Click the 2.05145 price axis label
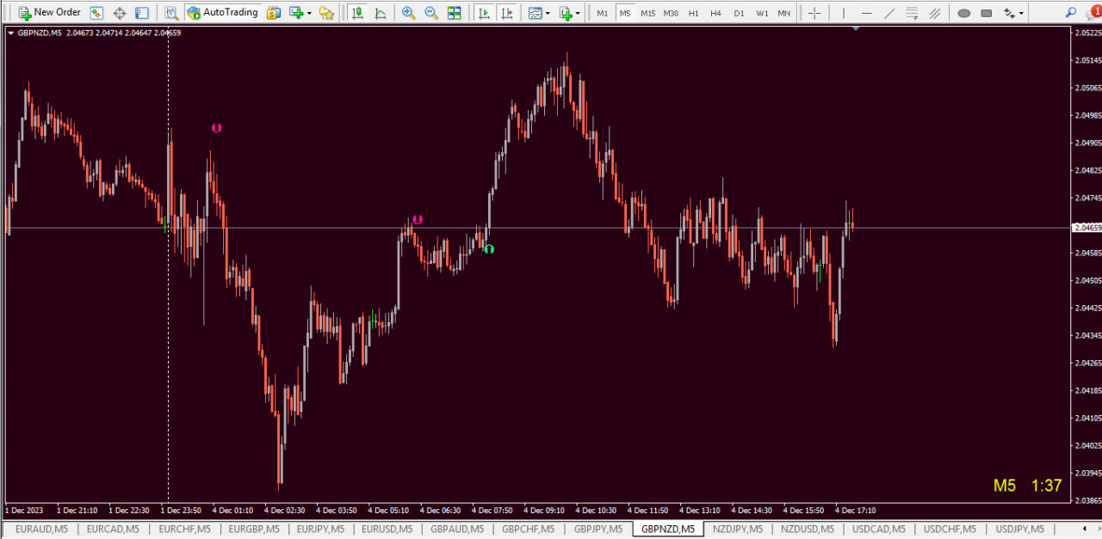The height and width of the screenshot is (539, 1102). (x=1087, y=60)
